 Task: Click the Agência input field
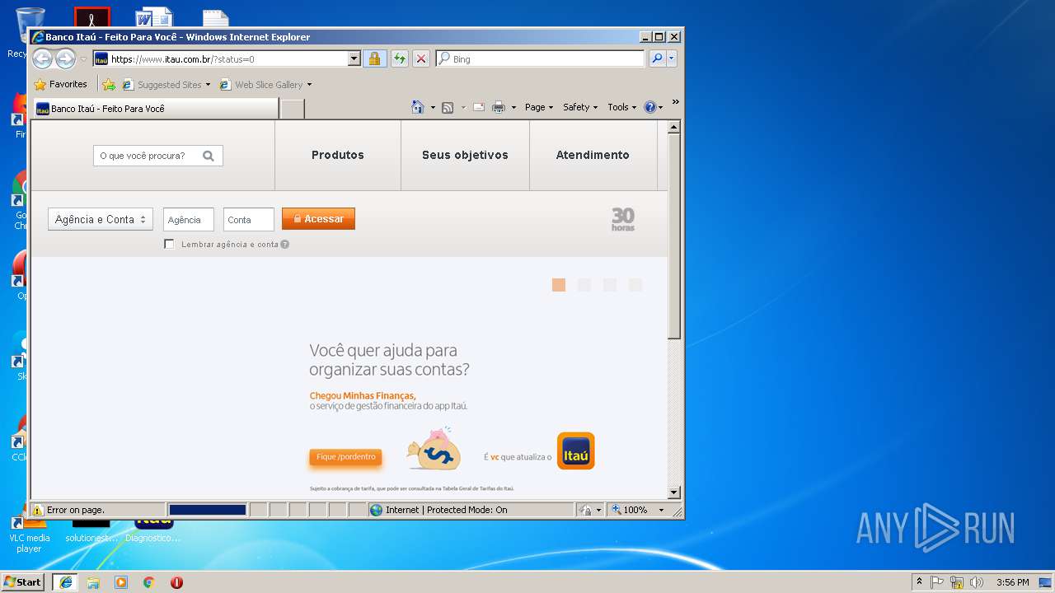coord(189,219)
